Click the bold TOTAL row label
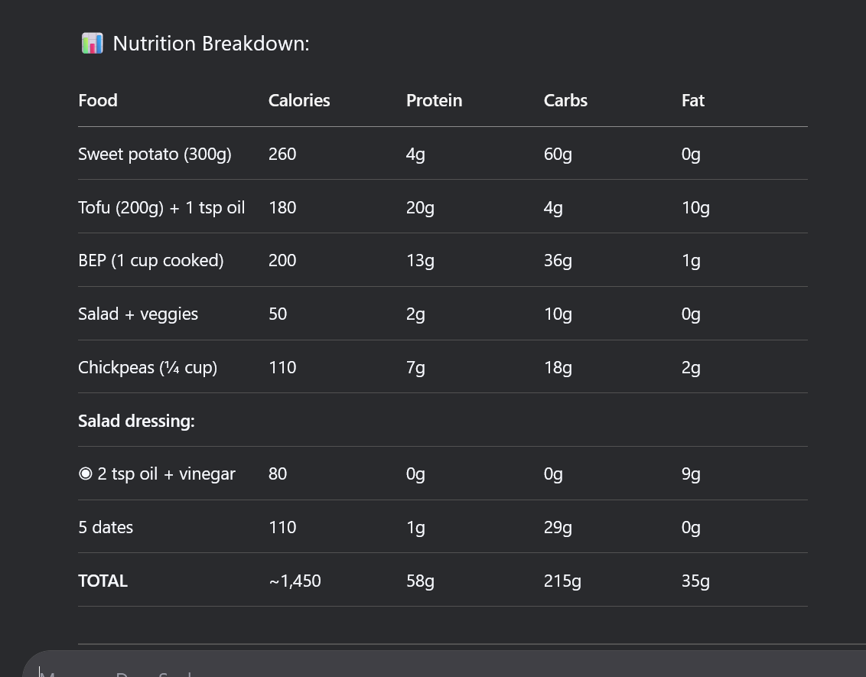 [103, 581]
